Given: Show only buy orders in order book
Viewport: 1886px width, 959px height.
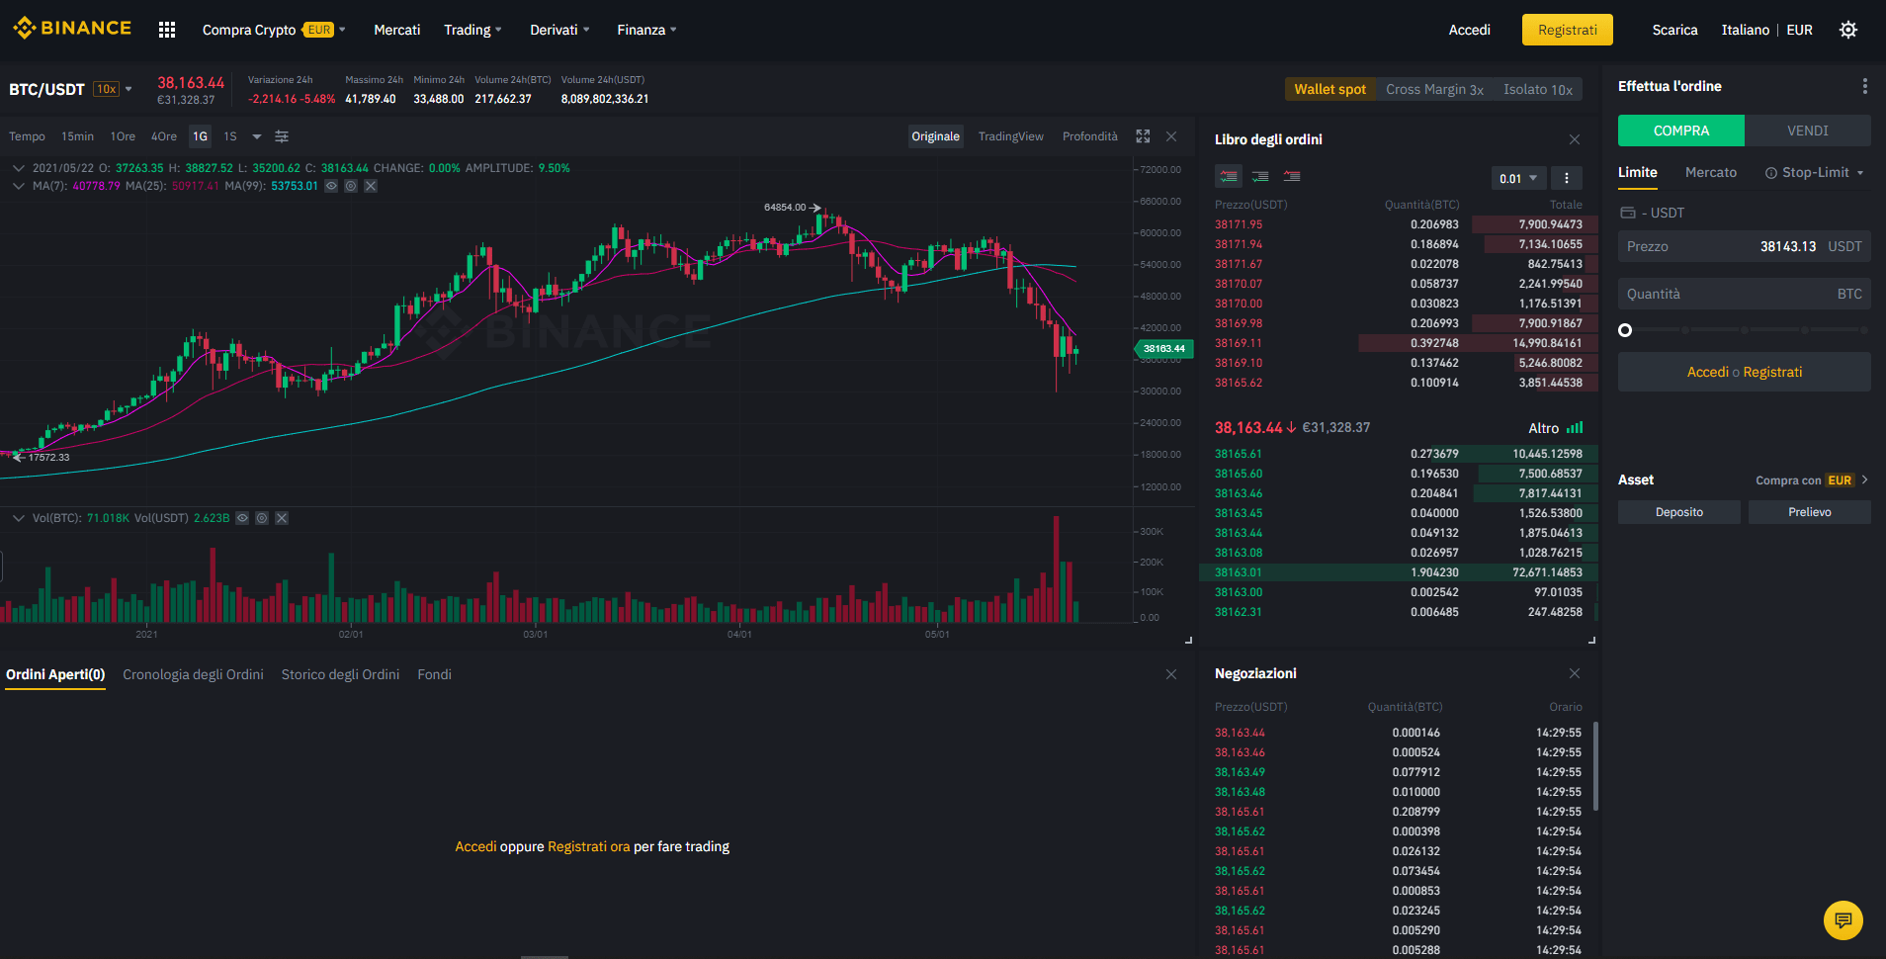Looking at the screenshot, I should pos(1260,177).
